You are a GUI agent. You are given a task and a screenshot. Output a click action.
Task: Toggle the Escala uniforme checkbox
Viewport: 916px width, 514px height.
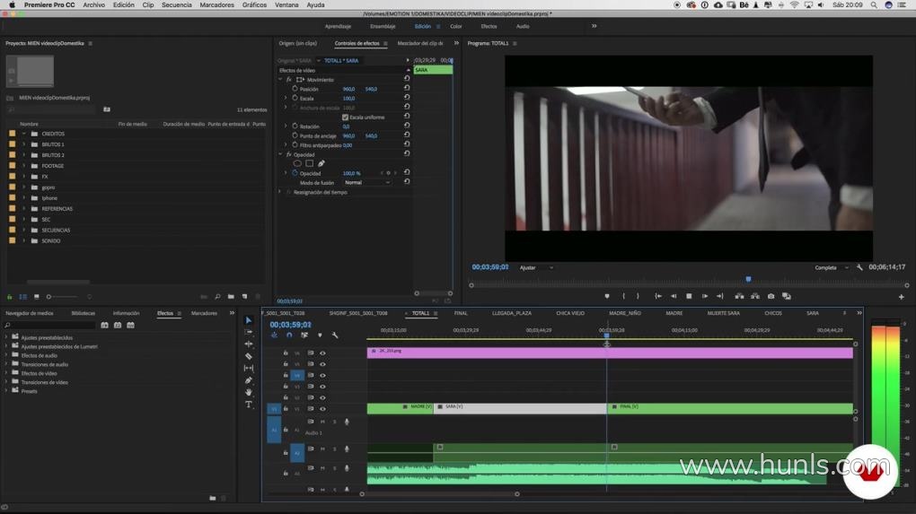pos(345,118)
